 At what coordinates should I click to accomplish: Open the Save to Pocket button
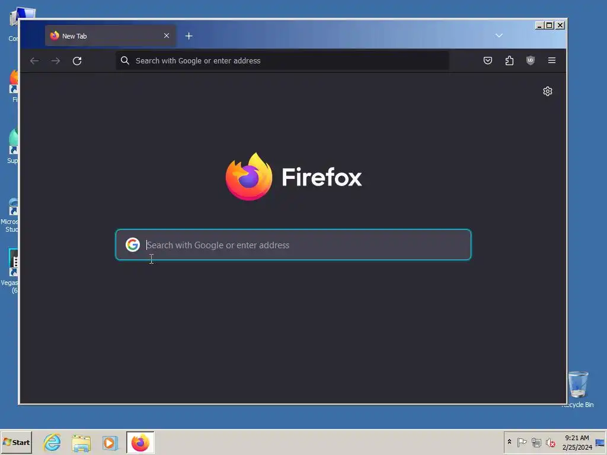488,60
